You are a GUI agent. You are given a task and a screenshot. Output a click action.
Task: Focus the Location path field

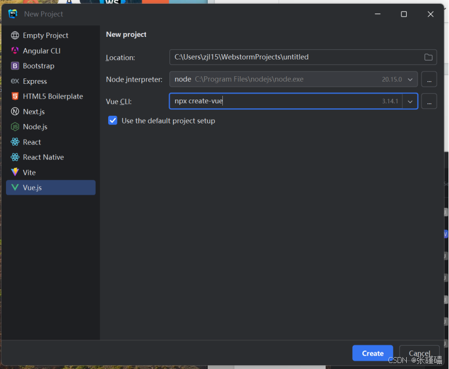303,57
